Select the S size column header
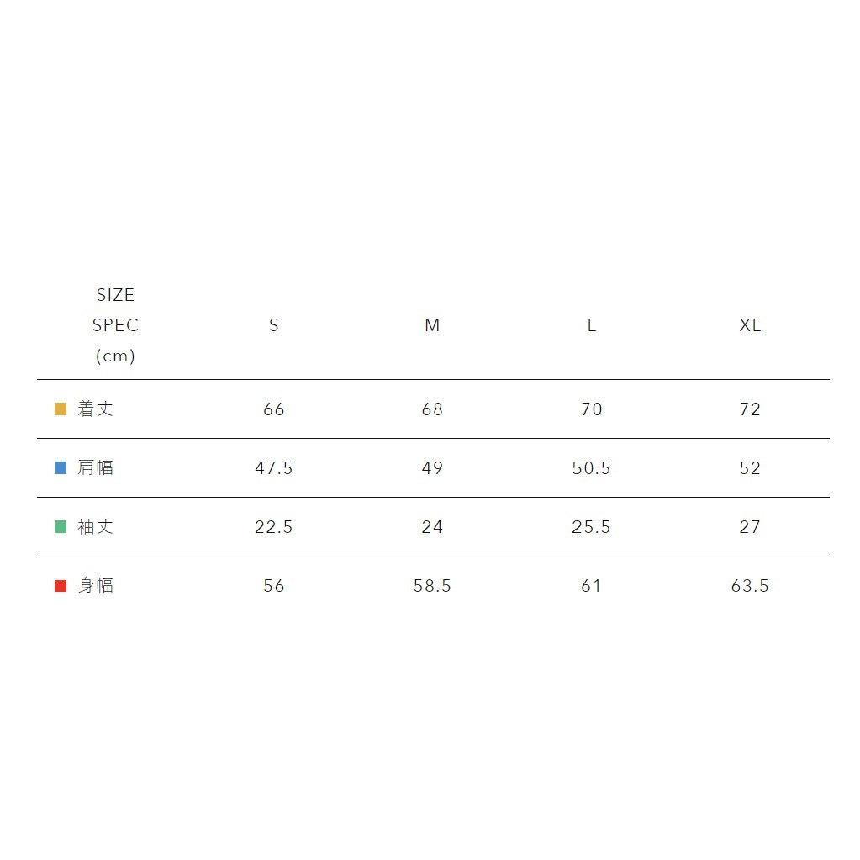Image resolution: width=860 pixels, height=860 pixels. tap(274, 325)
